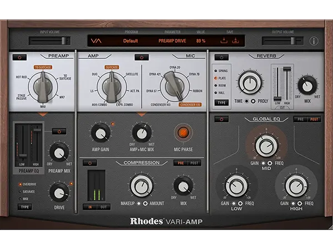Toggle the Compression power button
The image size is (333, 250).
(x=90, y=163)
